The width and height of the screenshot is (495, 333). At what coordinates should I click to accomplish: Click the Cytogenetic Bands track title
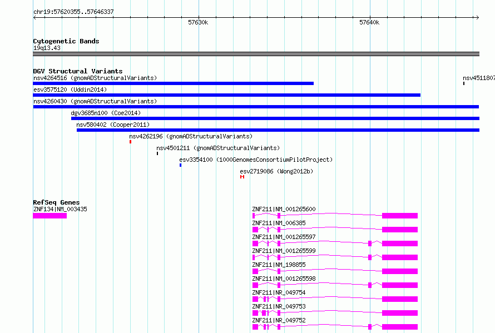point(66,41)
